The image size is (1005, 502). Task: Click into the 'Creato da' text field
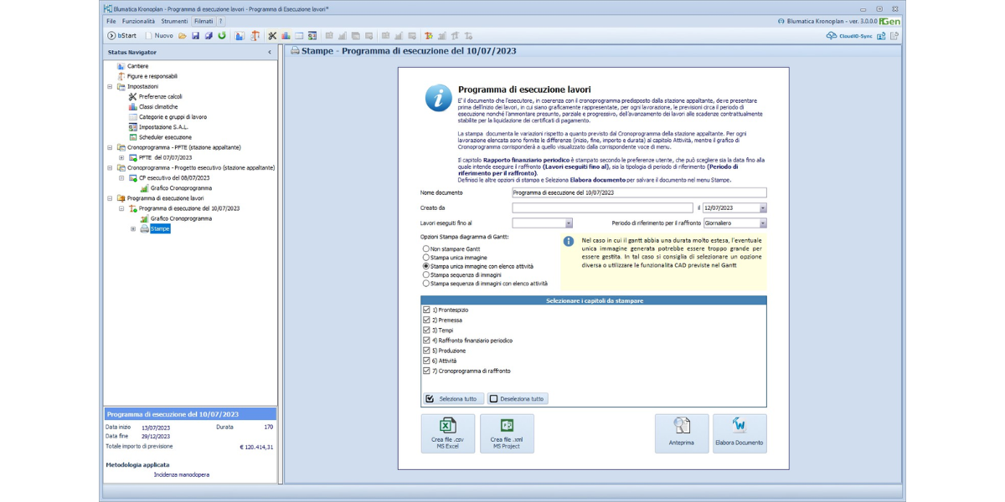pos(601,207)
